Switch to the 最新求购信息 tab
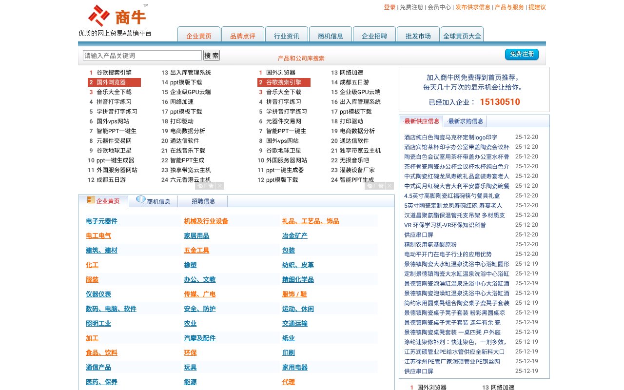 [466, 121]
